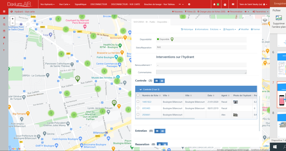286x151 pixels.
Task: Open the Vos Hydrants dropdown menu
Action: click(47, 4)
